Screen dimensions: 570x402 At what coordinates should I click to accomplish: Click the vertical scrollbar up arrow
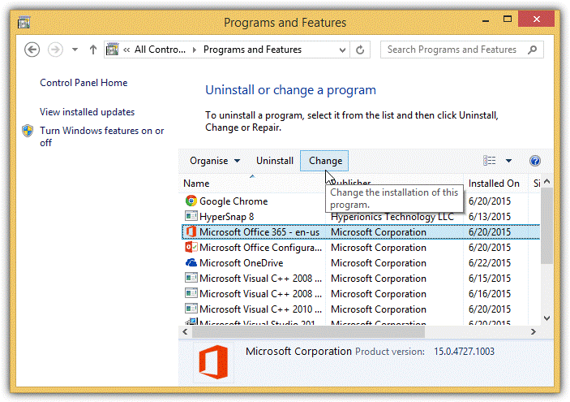click(x=546, y=181)
